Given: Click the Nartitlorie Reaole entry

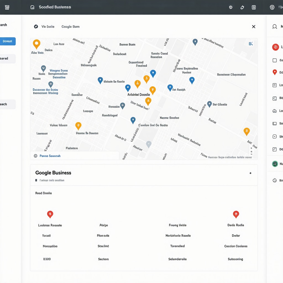Looking at the screenshot, I should pos(178,235).
